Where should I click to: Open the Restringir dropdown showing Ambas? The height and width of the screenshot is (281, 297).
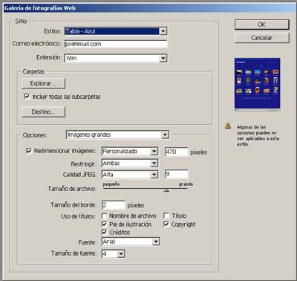[x=130, y=163]
